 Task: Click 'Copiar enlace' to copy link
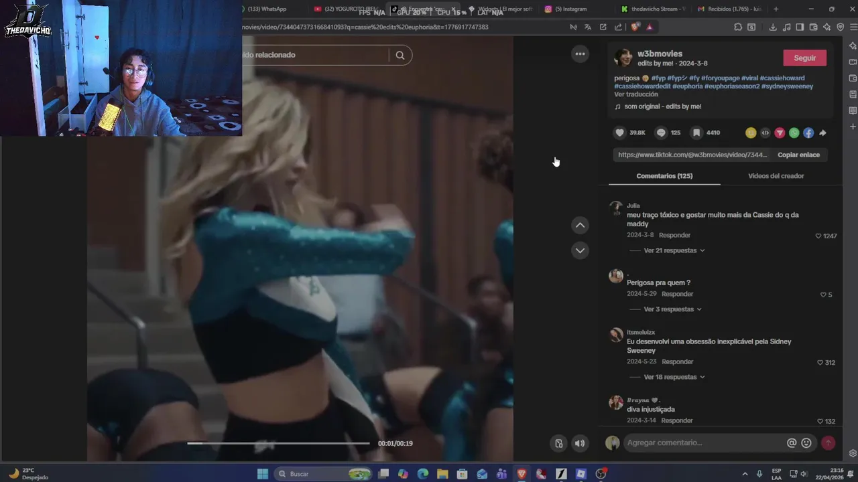[x=798, y=155]
